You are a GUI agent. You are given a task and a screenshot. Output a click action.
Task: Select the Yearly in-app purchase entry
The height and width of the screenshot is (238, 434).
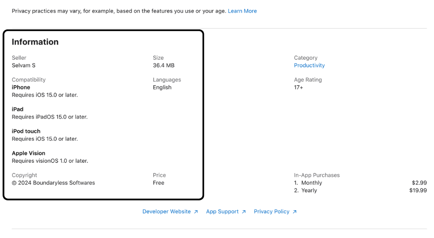309,190
